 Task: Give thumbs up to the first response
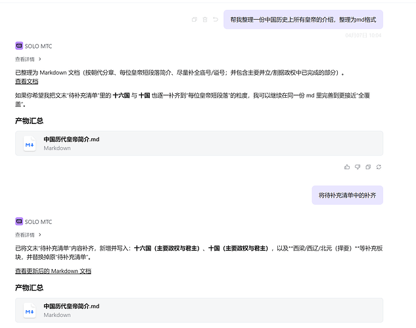tap(347, 167)
